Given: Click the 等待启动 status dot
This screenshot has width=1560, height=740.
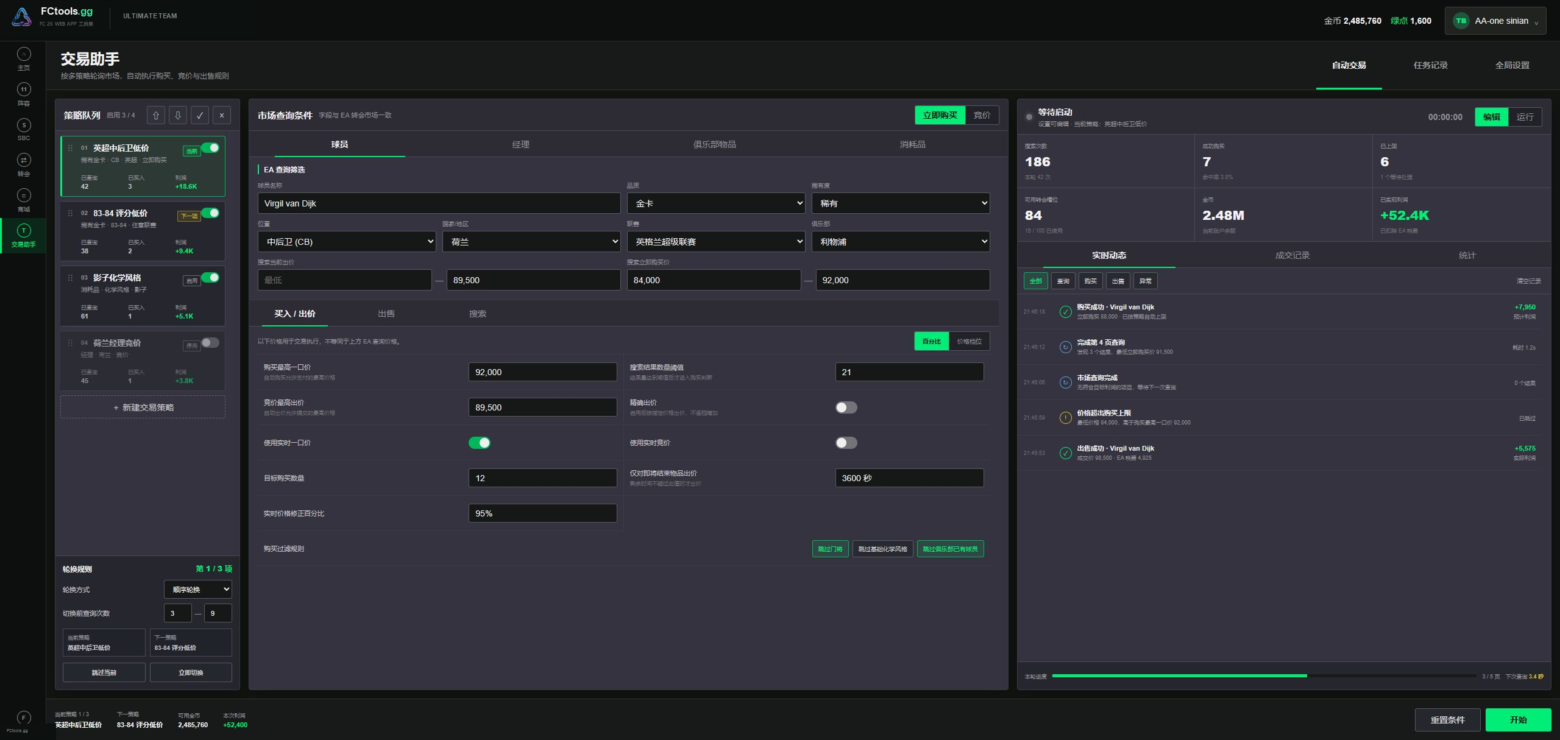Looking at the screenshot, I should coord(1029,117).
